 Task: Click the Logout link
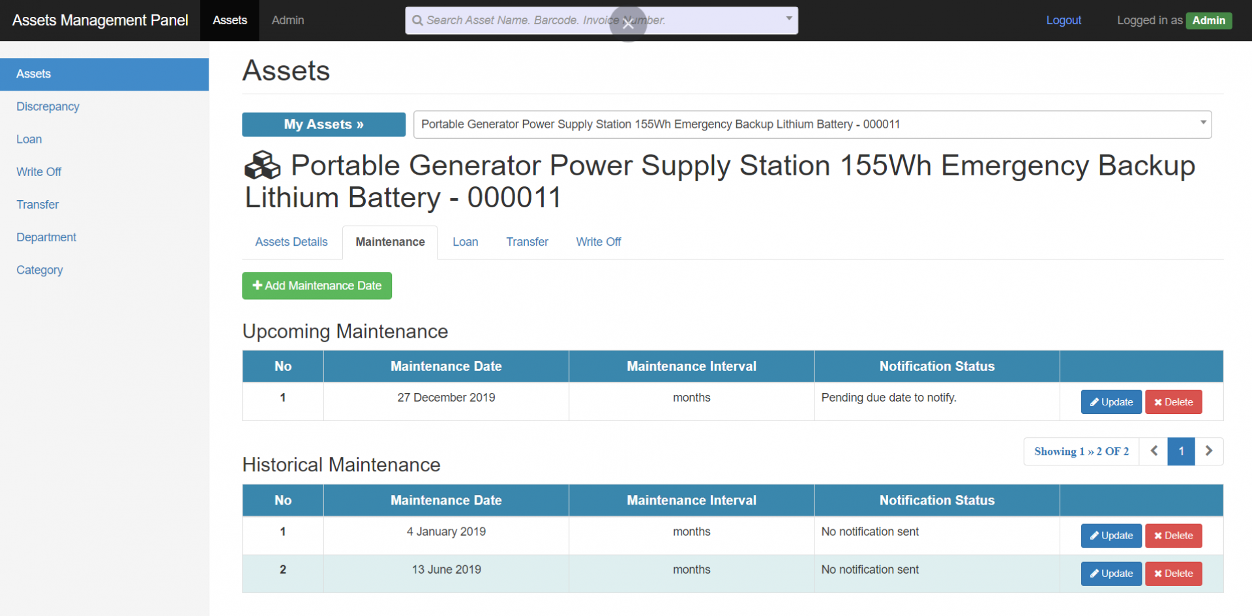tap(1063, 20)
